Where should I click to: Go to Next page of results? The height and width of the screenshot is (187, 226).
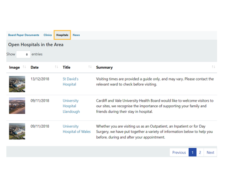click(x=210, y=153)
